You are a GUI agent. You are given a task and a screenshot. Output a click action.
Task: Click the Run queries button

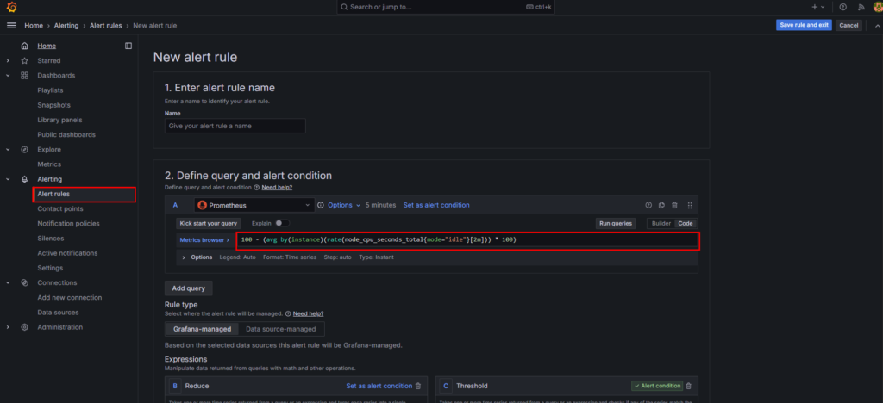click(615, 223)
